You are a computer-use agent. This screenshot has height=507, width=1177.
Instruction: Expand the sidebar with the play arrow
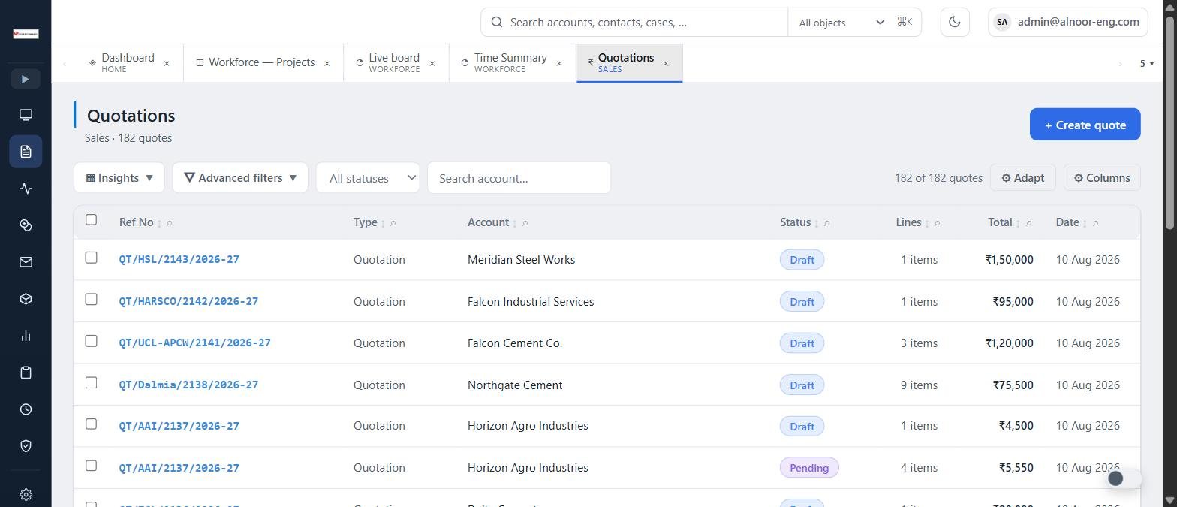(x=26, y=79)
